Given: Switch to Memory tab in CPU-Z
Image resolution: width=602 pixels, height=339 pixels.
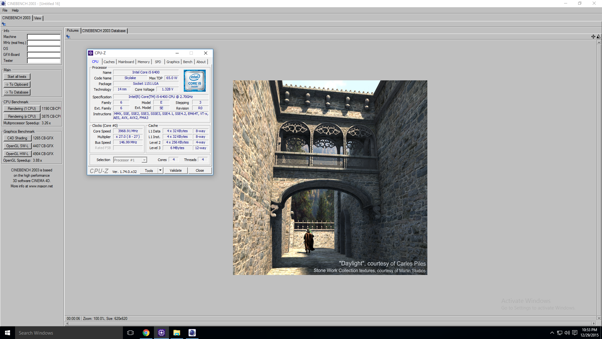Looking at the screenshot, I should click(144, 62).
